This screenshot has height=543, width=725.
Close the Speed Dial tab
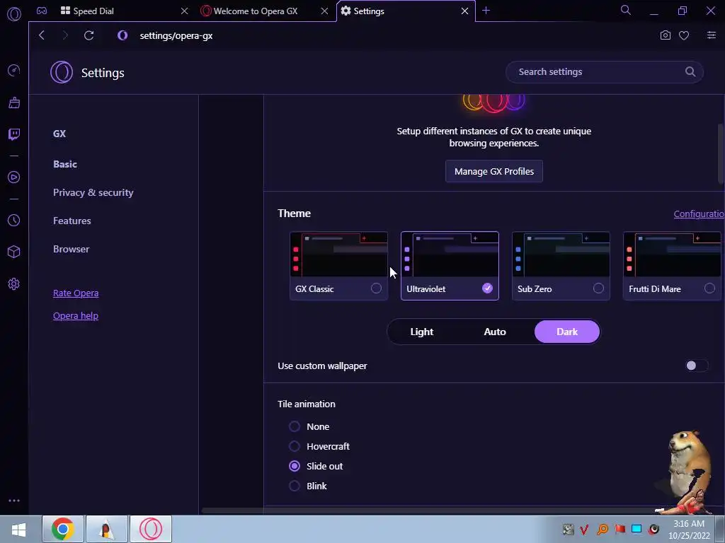click(185, 11)
